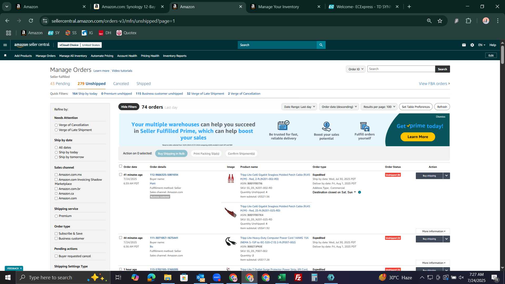
Task: Expand Buy shipping arrow for first order
Action: (x=446, y=176)
